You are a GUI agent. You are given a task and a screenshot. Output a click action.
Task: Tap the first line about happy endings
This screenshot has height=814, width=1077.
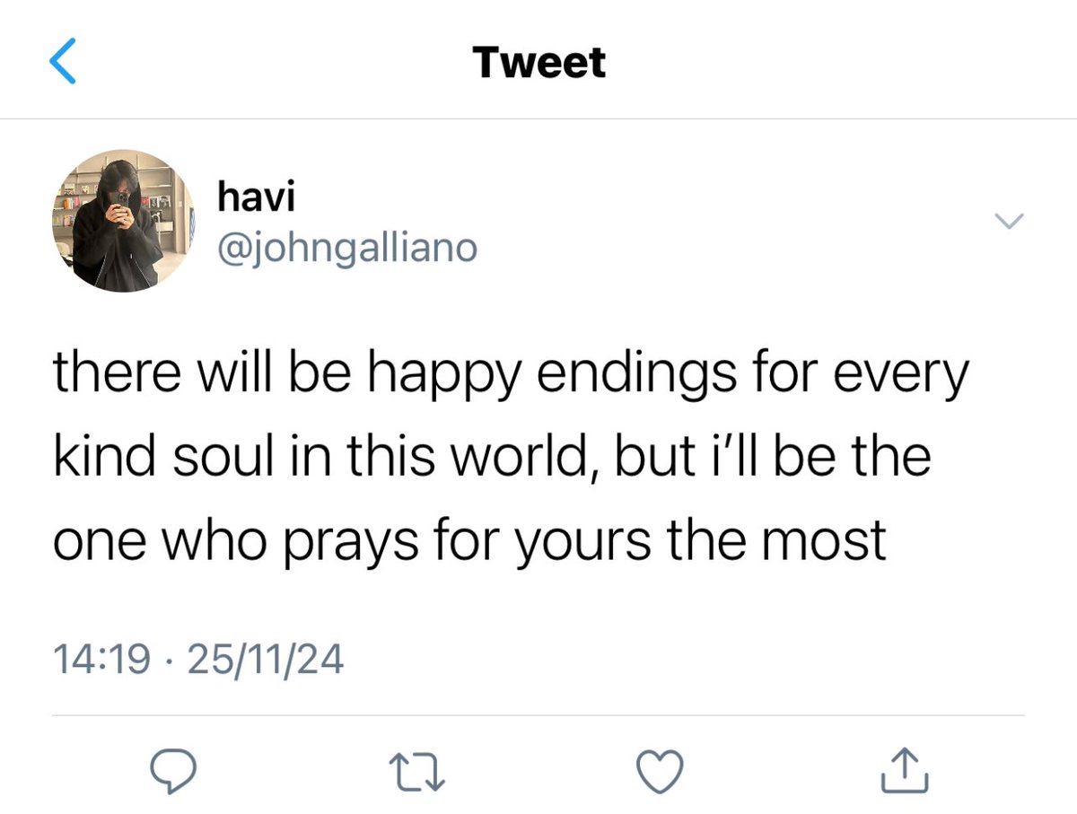pyautogui.click(x=512, y=374)
